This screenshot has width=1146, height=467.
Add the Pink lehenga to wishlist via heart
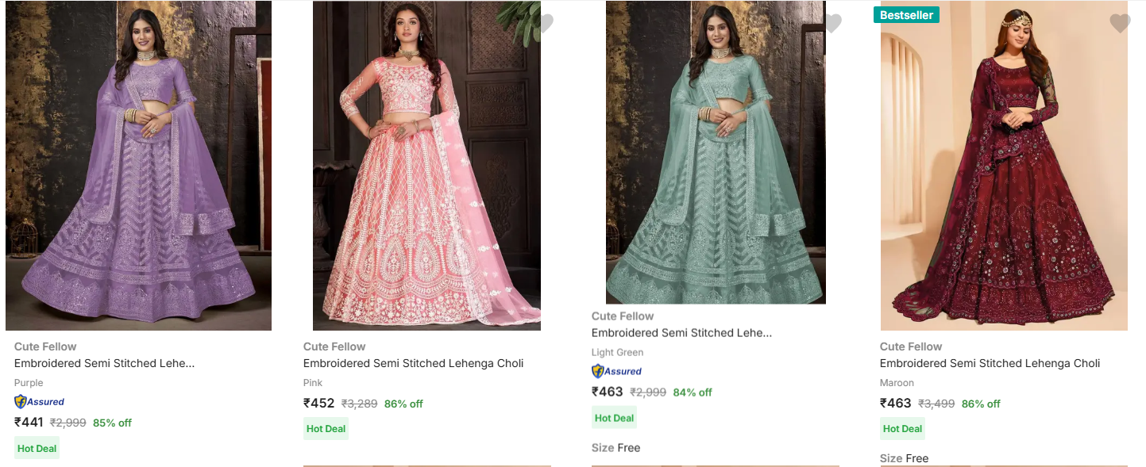[x=544, y=23]
